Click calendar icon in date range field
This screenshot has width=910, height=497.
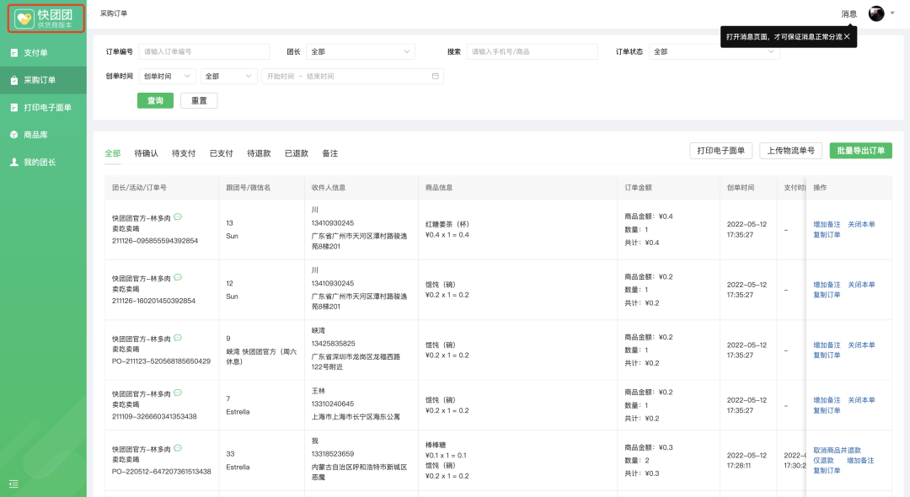tap(435, 77)
